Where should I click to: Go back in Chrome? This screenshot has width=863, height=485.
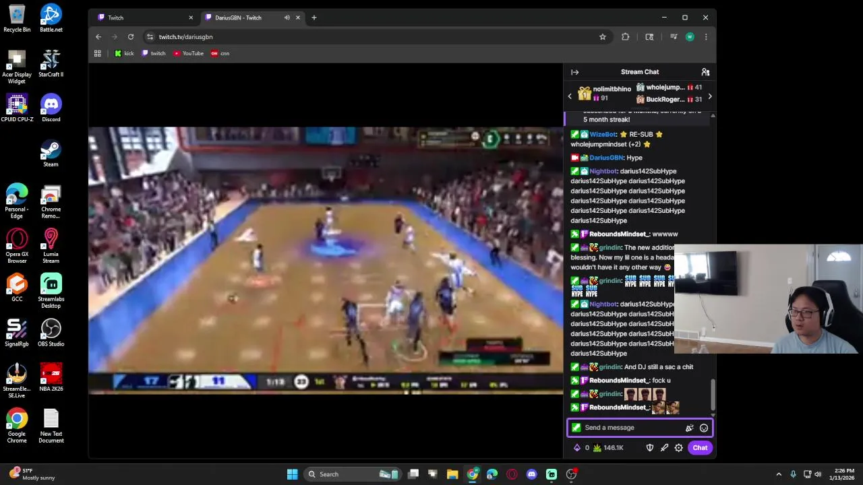[98, 37]
